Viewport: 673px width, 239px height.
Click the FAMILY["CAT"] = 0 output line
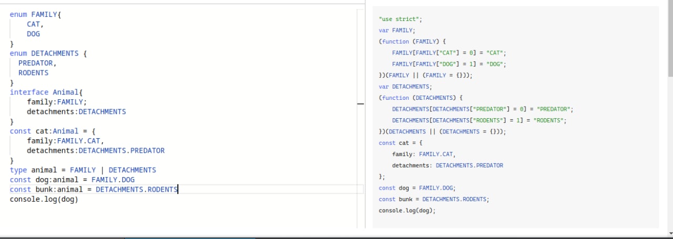pyautogui.click(x=449, y=53)
